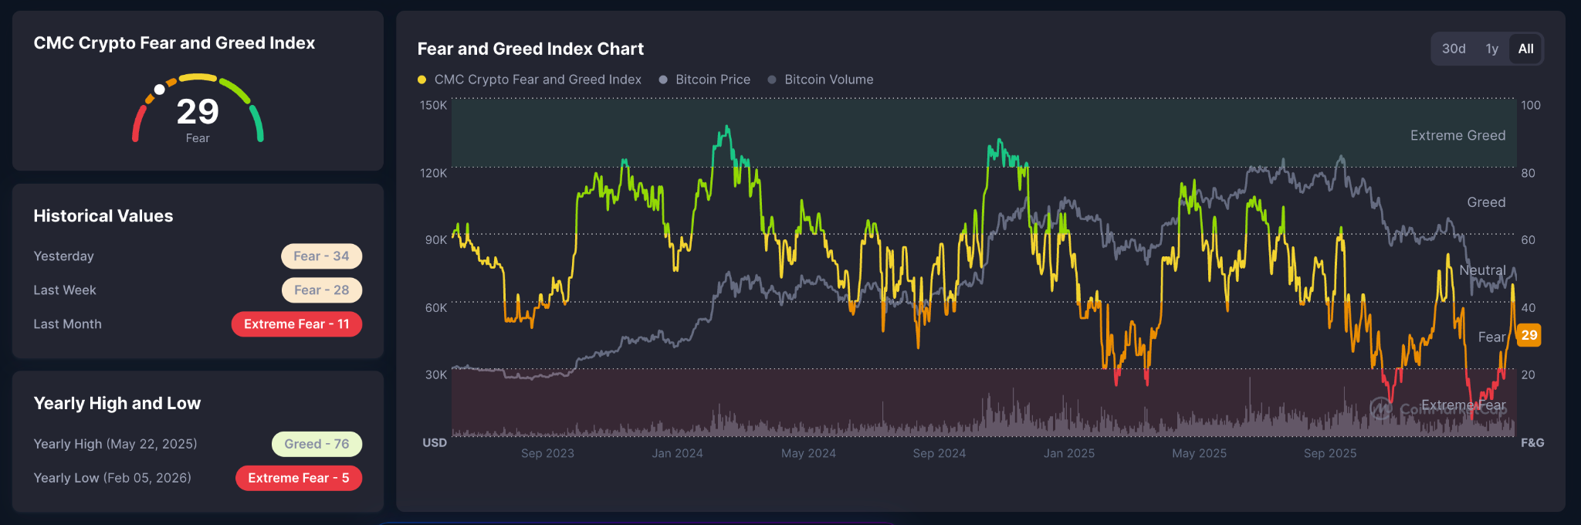The height and width of the screenshot is (525, 1581).
Task: Click the May 2024 x-axis label
Action: coord(808,453)
